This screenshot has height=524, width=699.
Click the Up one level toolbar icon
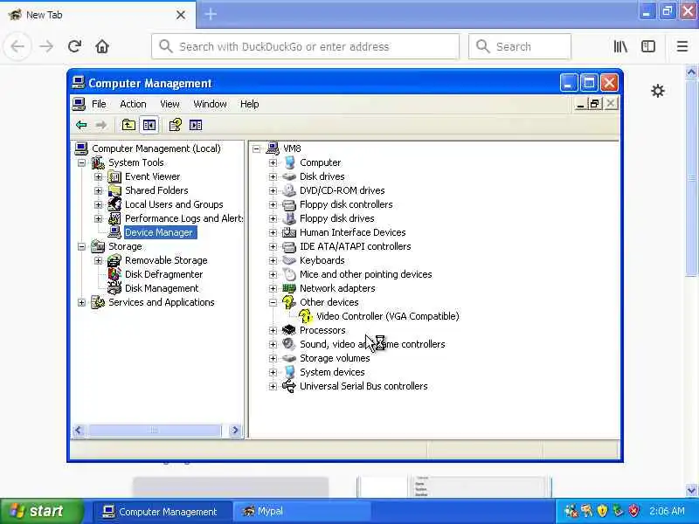coord(128,125)
